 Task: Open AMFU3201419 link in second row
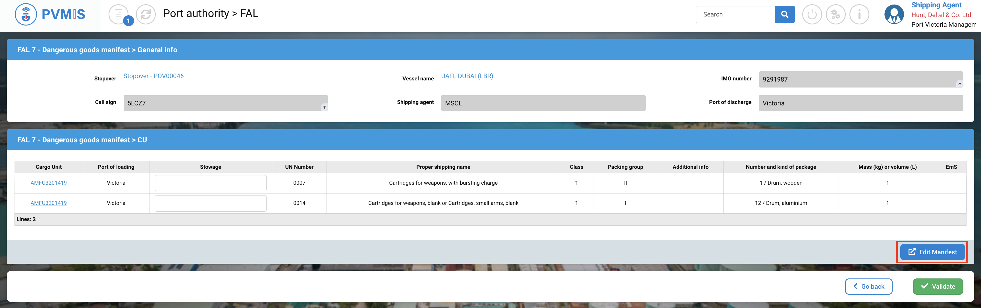[49, 203]
